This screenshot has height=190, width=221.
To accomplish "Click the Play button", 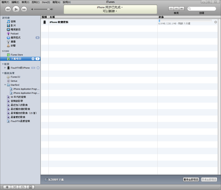I will 16,9.
